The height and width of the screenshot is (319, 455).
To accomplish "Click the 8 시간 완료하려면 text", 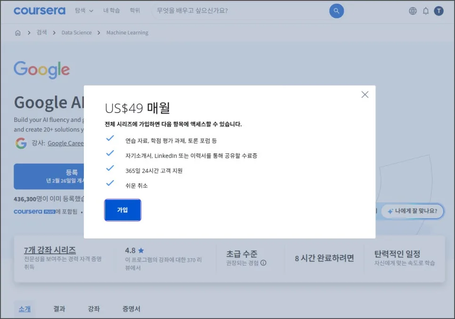I will [325, 258].
